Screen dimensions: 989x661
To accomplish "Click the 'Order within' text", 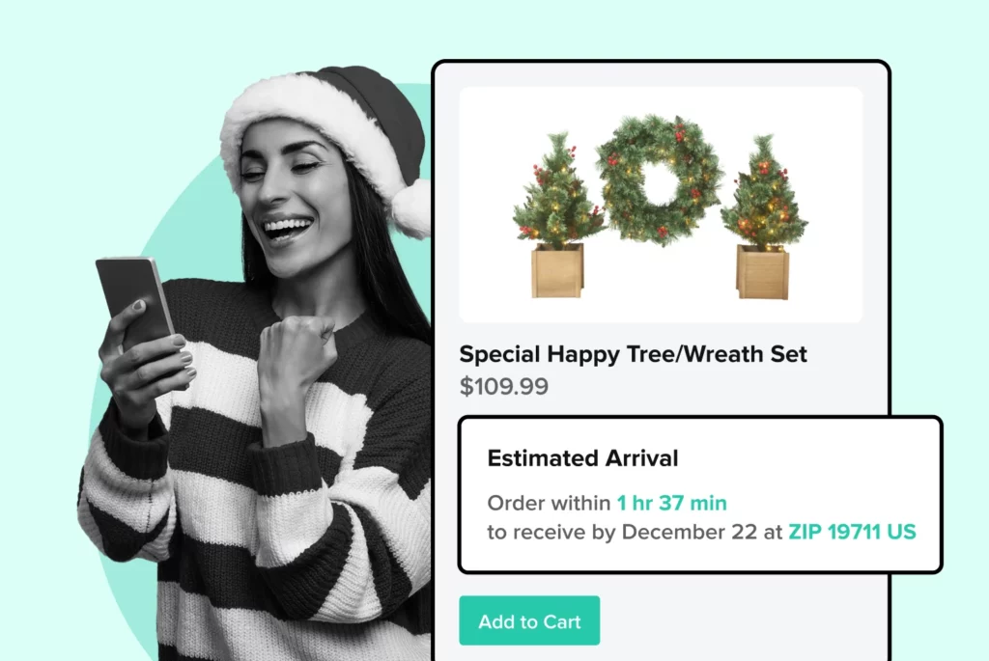I will (549, 503).
